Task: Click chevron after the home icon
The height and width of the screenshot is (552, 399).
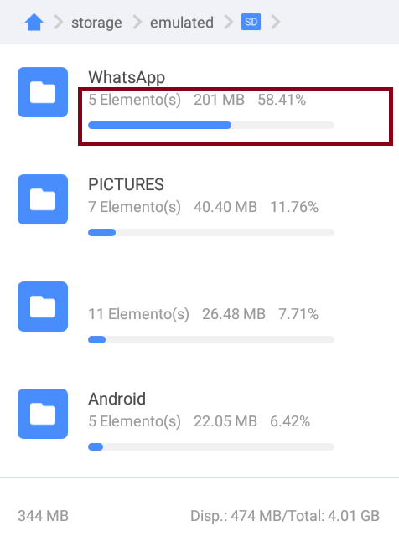Action: click(x=58, y=22)
